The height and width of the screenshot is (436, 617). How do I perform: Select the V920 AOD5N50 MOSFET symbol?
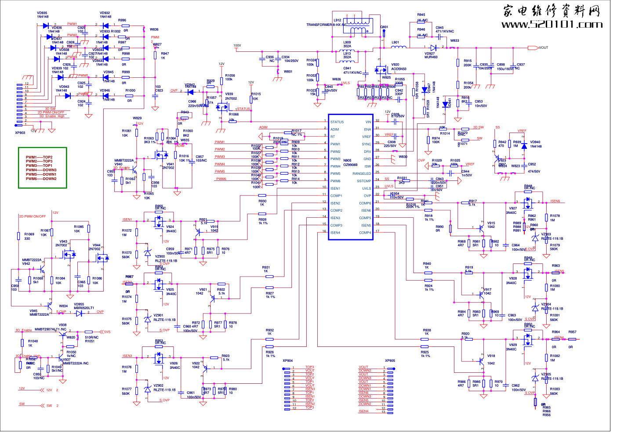point(379,69)
